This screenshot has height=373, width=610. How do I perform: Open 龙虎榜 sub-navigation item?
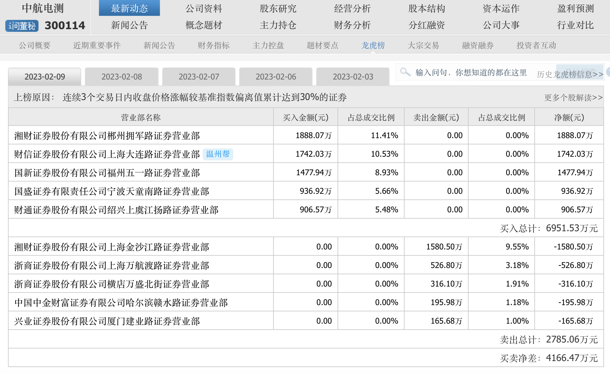[373, 45]
